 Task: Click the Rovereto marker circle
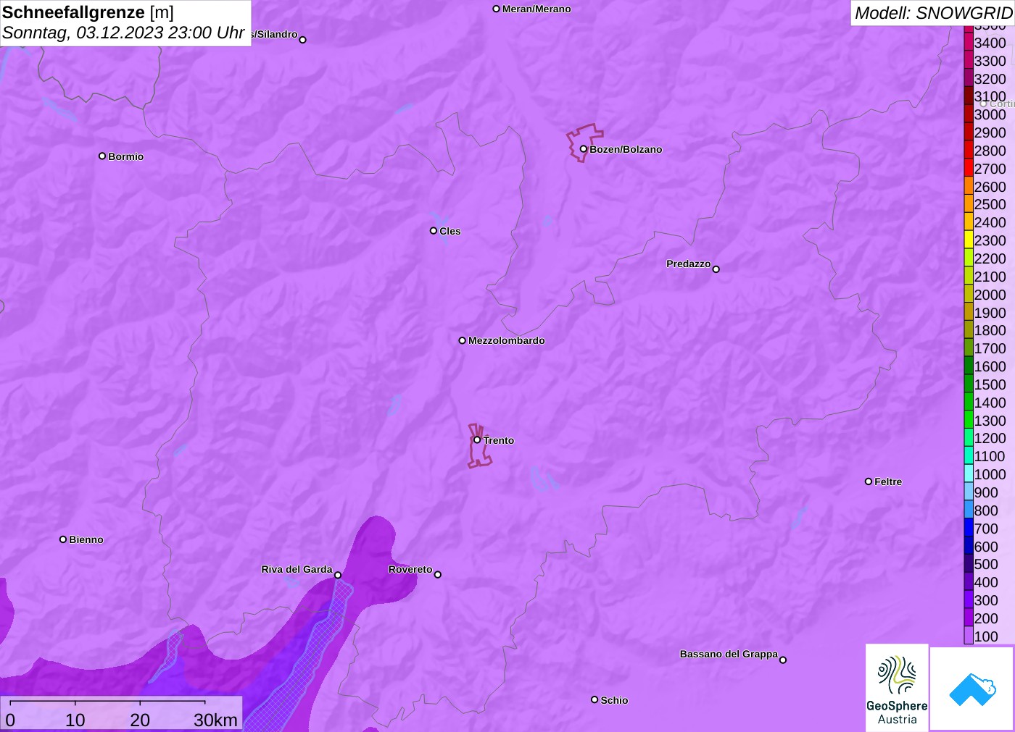click(438, 575)
